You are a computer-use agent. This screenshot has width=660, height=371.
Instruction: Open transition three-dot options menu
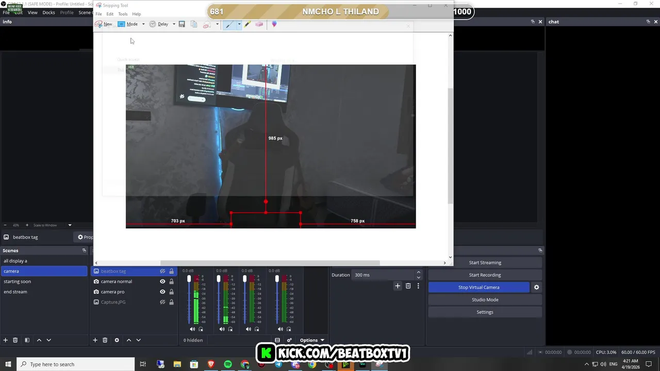click(418, 286)
